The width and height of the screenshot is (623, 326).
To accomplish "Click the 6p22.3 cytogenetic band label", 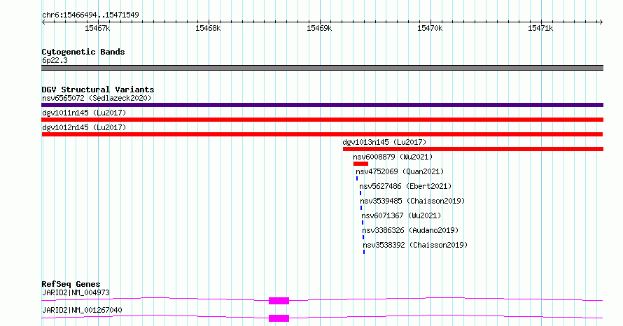I will (x=55, y=60).
